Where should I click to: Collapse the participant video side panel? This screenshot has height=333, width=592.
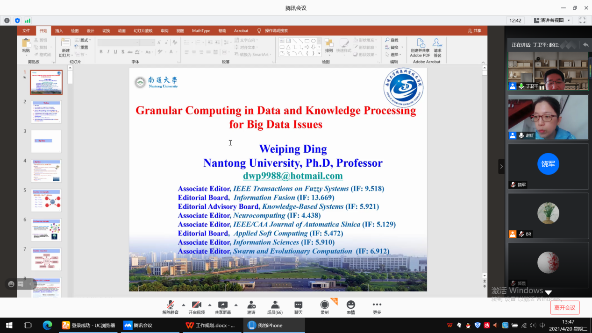click(501, 166)
